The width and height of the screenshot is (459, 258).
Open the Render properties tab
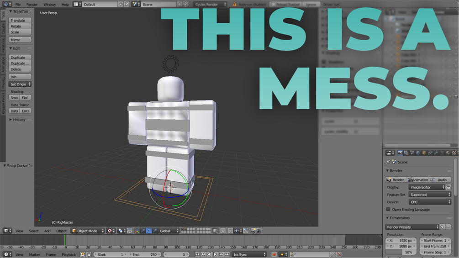400,153
